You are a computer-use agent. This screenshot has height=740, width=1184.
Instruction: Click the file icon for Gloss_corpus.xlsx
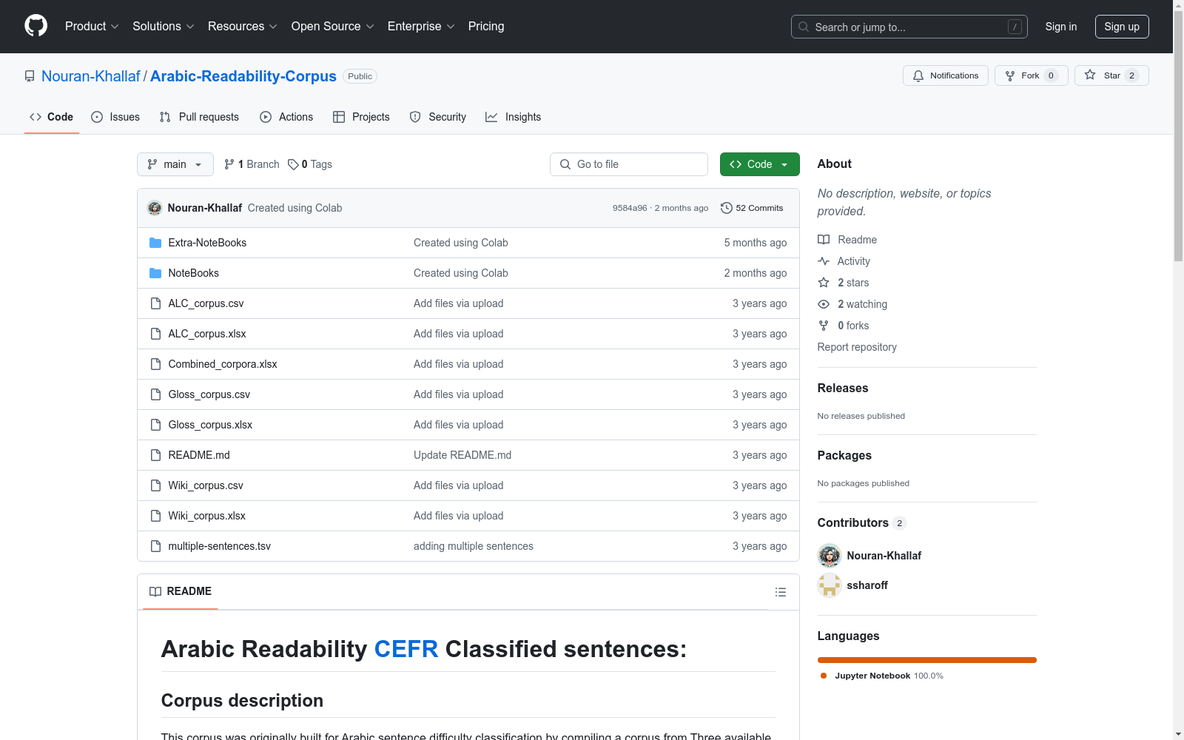click(x=155, y=425)
